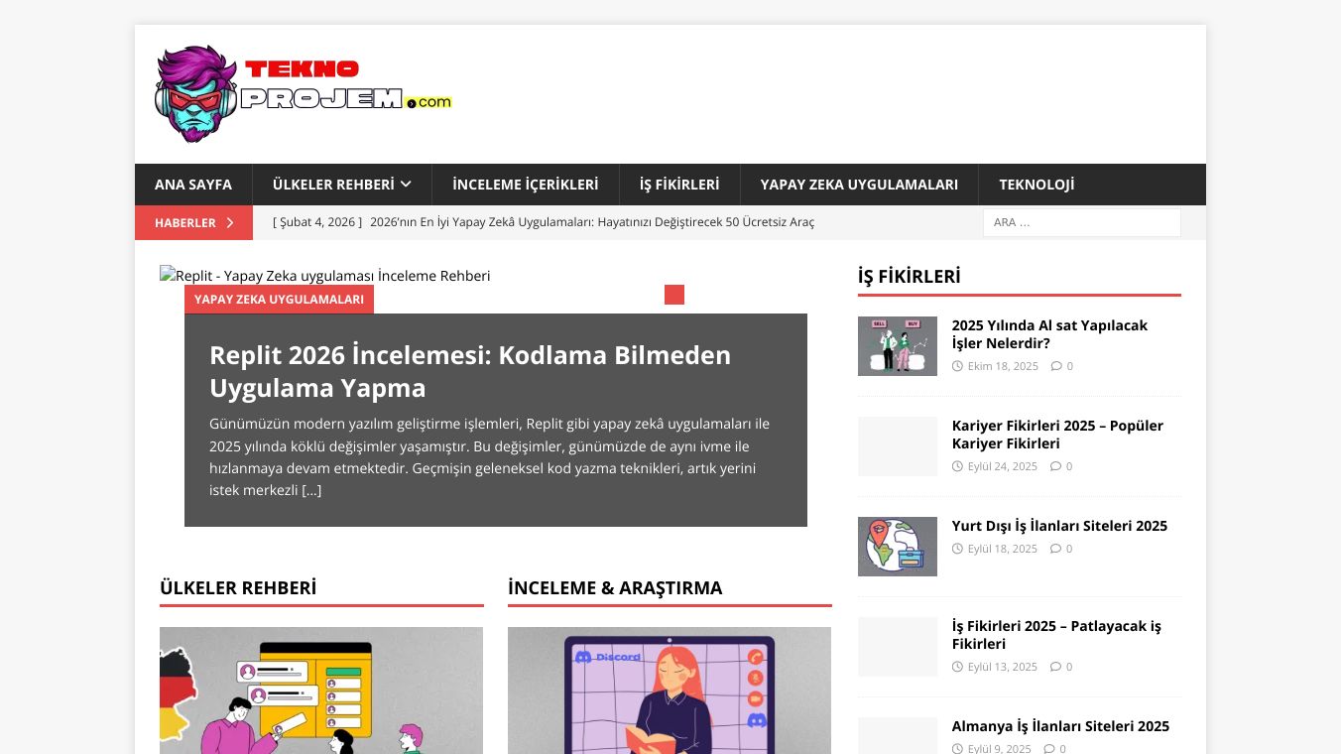The width and height of the screenshot is (1341, 754).
Task: Click the date text 'Ekim 18, 2025'
Action: click(1003, 366)
